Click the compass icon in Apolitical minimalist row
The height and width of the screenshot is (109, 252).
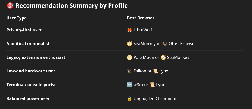tap(130, 44)
